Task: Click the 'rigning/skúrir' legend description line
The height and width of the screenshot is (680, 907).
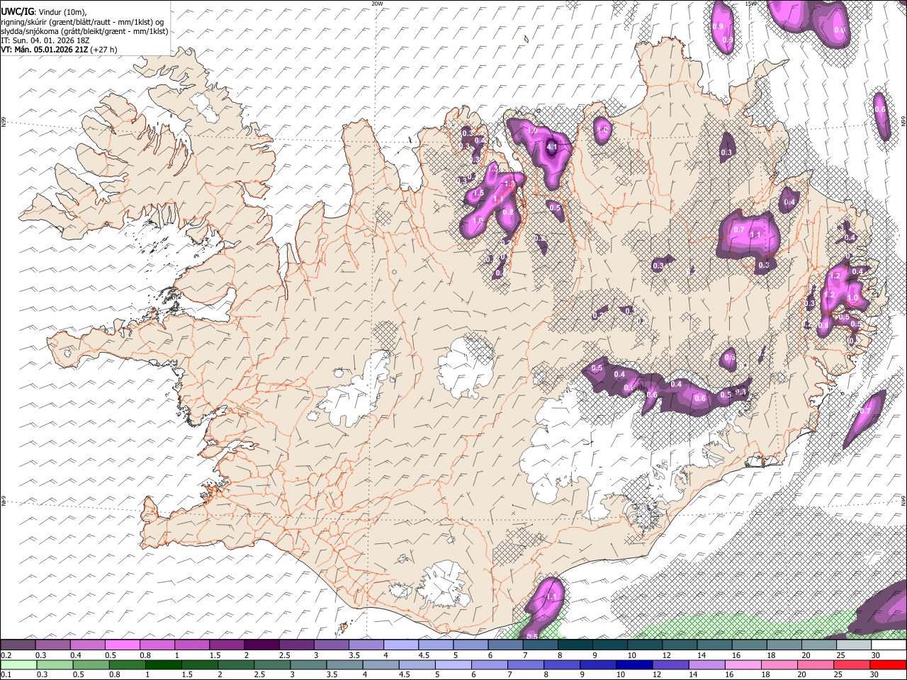Action: tap(83, 22)
